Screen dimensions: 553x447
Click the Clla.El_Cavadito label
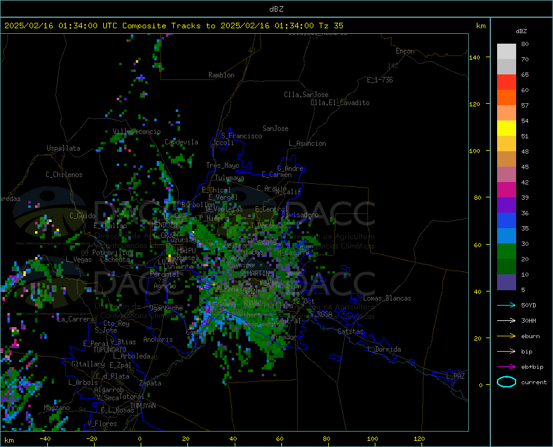(340, 103)
